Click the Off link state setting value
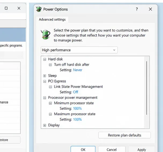Viewport: 163px width, 152px height. click(75, 92)
